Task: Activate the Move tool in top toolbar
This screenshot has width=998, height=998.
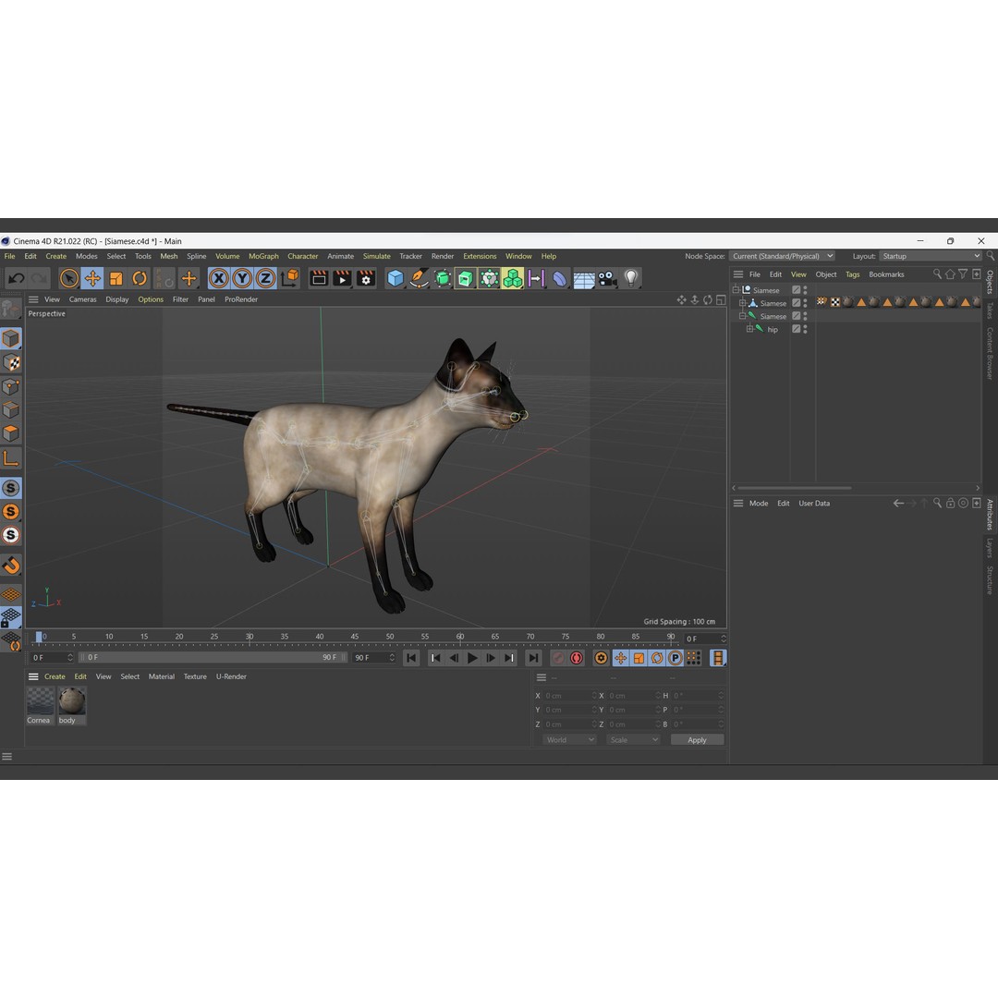Action: point(92,278)
